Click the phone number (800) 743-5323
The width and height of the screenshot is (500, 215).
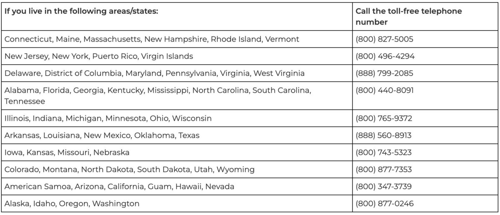[384, 152]
